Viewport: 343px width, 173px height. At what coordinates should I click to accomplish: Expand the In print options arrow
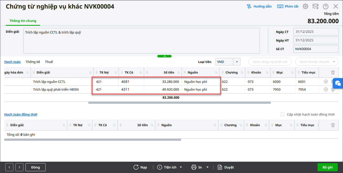coord(208,167)
